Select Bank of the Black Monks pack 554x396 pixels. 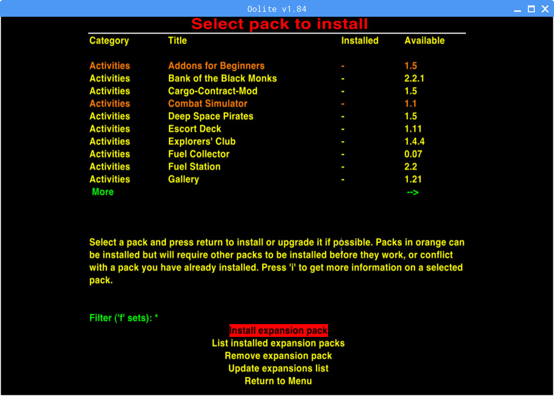click(x=222, y=78)
